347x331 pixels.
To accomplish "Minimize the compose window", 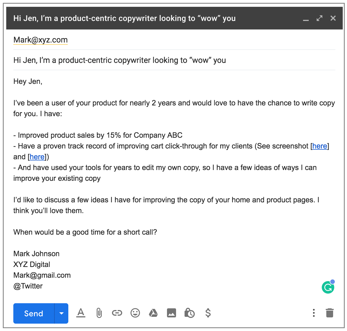I will [306, 19].
